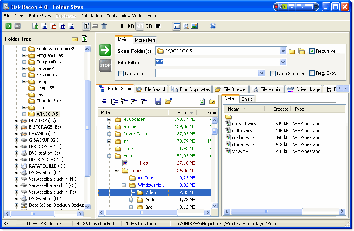Expand tree to level 1 icon
Screen dimensions: 354x231
pyautogui.click(x=124, y=102)
